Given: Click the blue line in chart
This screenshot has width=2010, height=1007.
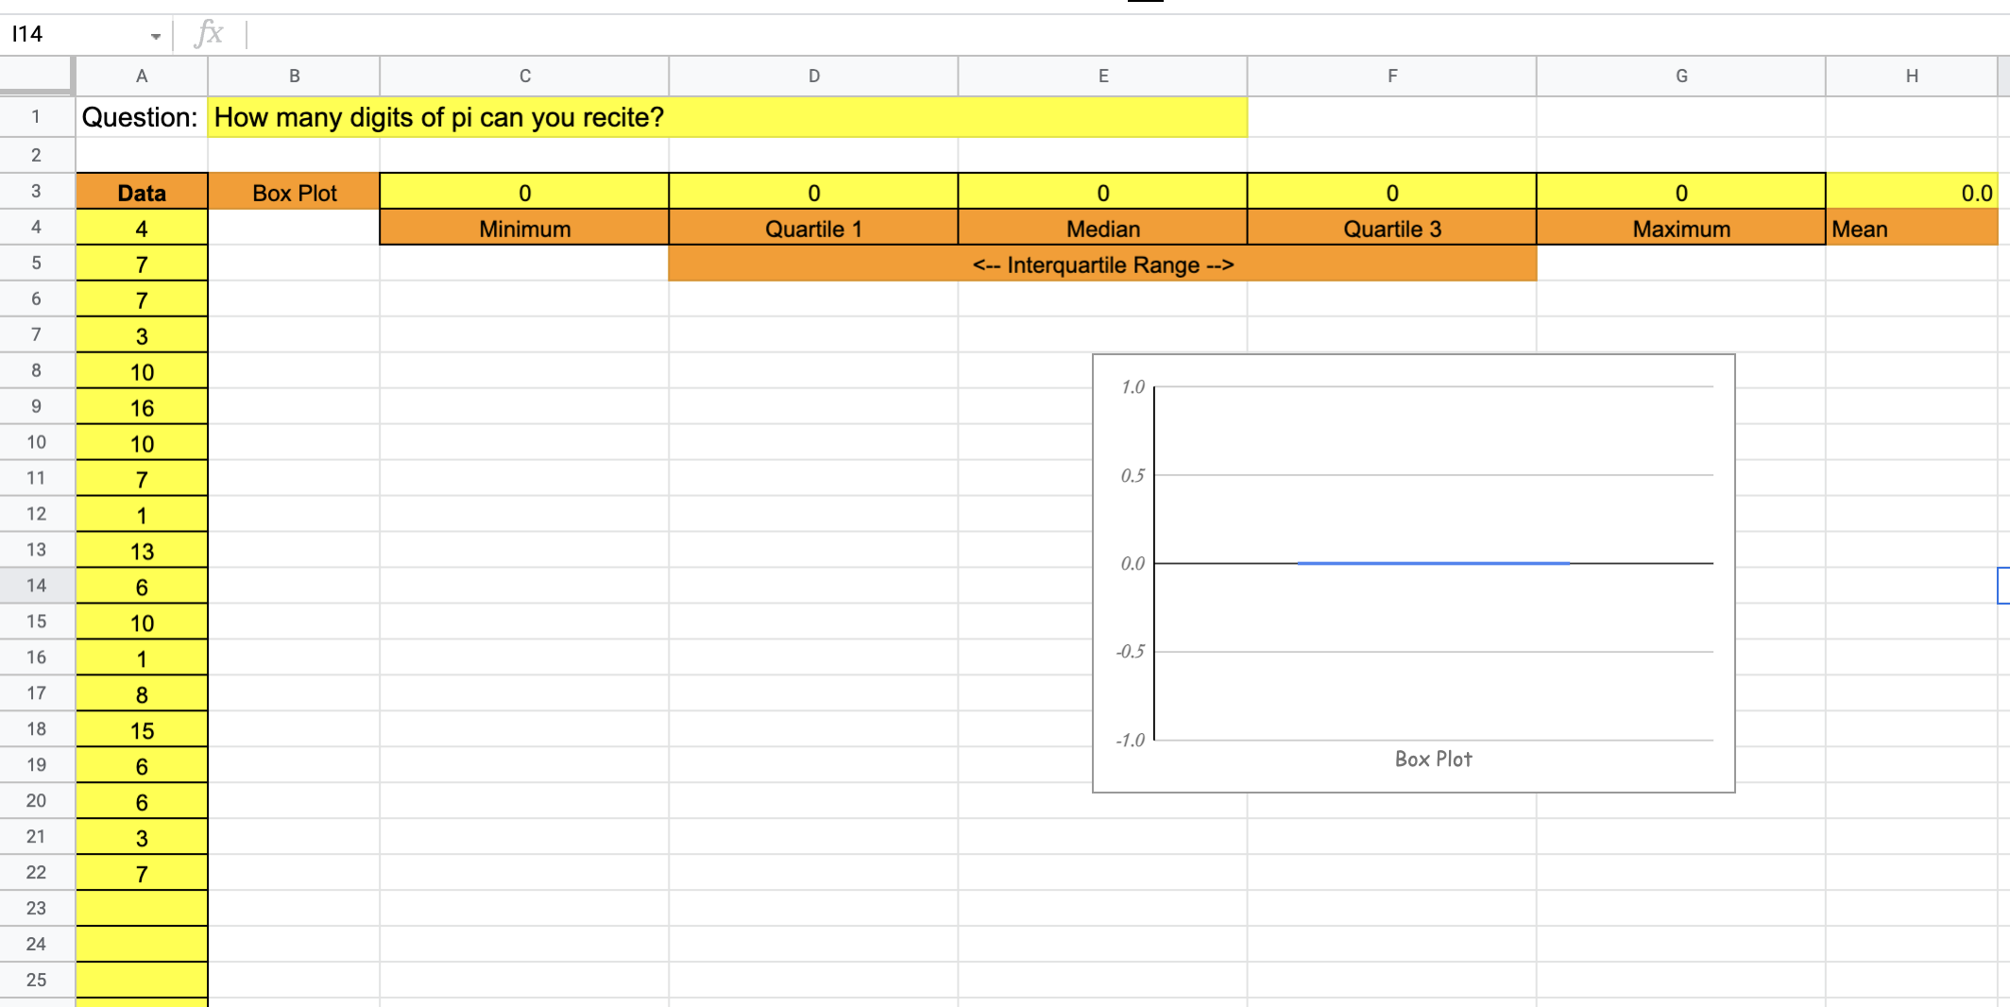Looking at the screenshot, I should tap(1433, 563).
